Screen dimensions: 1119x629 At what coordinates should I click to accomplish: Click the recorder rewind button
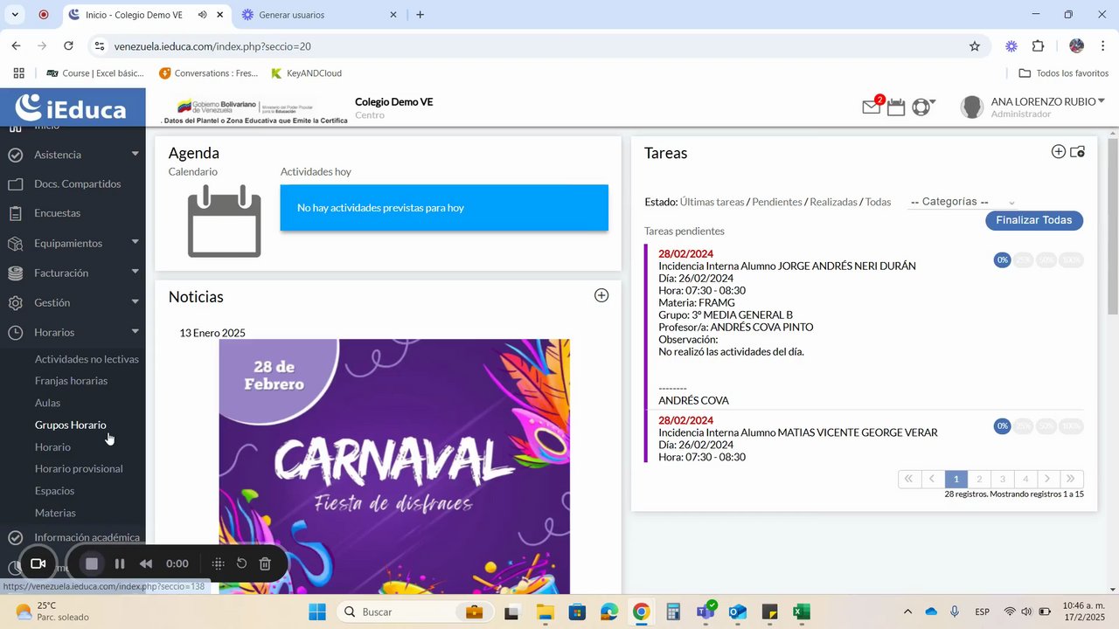[146, 563]
